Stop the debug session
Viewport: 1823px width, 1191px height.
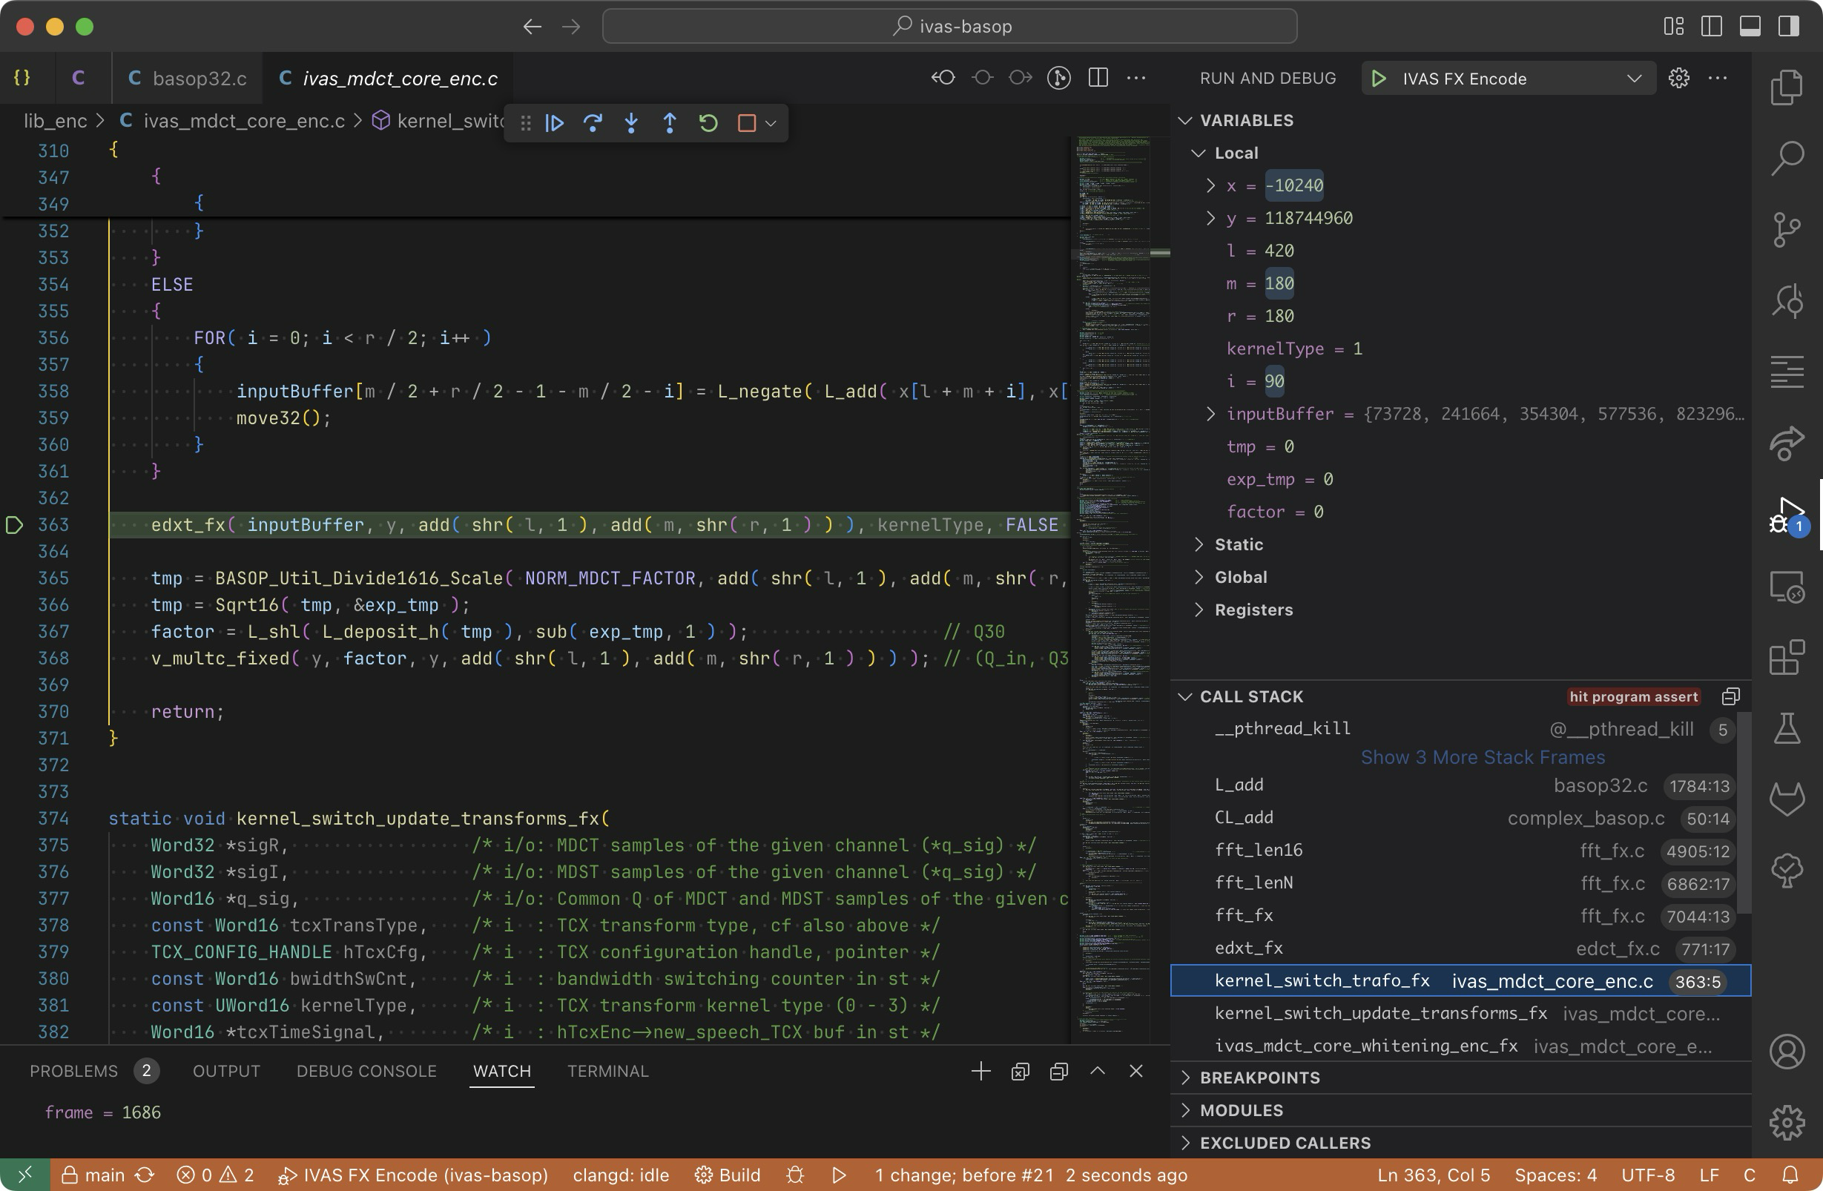coord(746,123)
